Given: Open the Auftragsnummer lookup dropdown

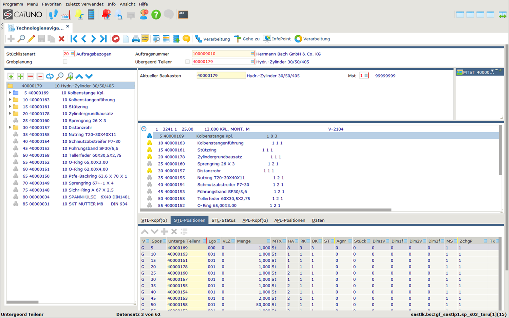Looking at the screenshot, I should pos(252,54).
